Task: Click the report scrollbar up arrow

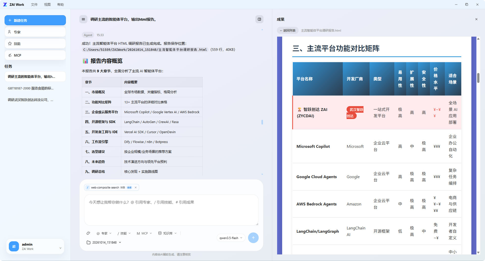Action: (x=478, y=39)
